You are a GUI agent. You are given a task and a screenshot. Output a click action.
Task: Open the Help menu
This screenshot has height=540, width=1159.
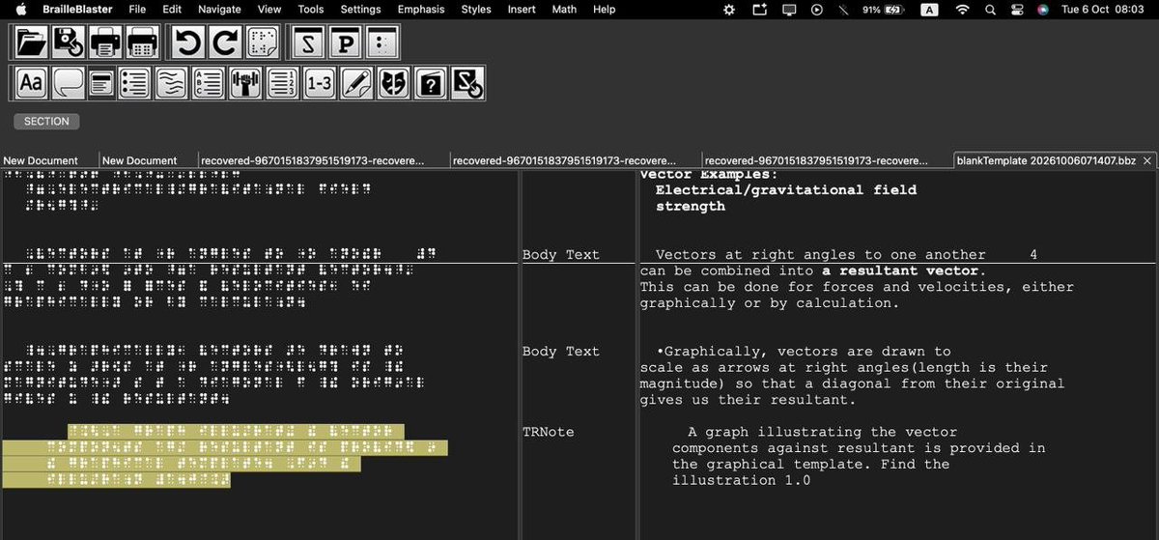(604, 9)
